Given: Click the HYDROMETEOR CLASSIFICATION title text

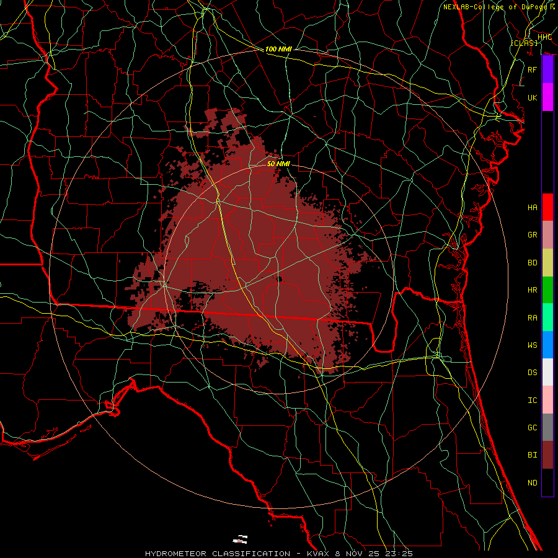Looking at the screenshot, I should click(218, 554).
